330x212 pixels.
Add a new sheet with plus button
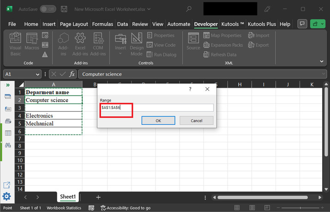tap(98, 197)
